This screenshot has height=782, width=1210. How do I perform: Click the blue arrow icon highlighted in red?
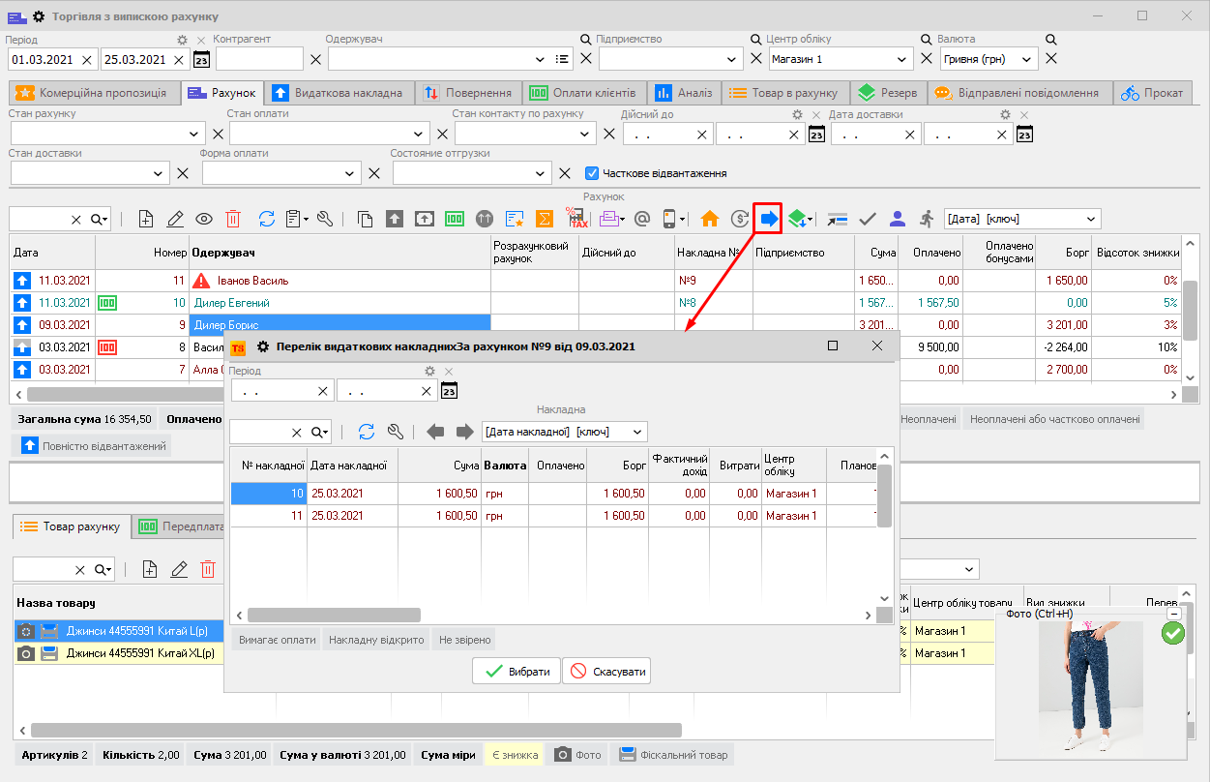(x=768, y=219)
